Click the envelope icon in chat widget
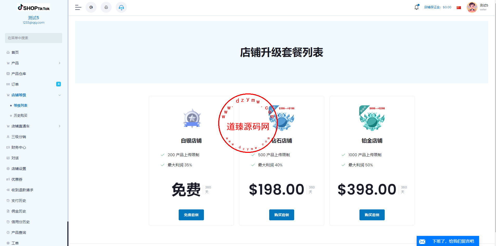Screen dimensions: 496x246 point(422,242)
